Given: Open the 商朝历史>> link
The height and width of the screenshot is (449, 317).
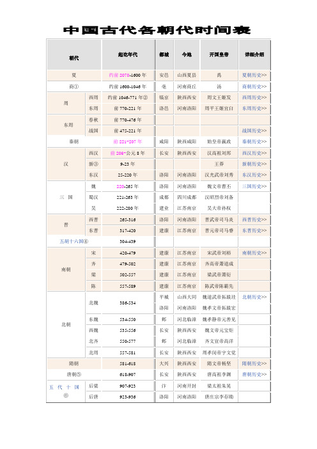Looking at the screenshot, I should point(254,86).
